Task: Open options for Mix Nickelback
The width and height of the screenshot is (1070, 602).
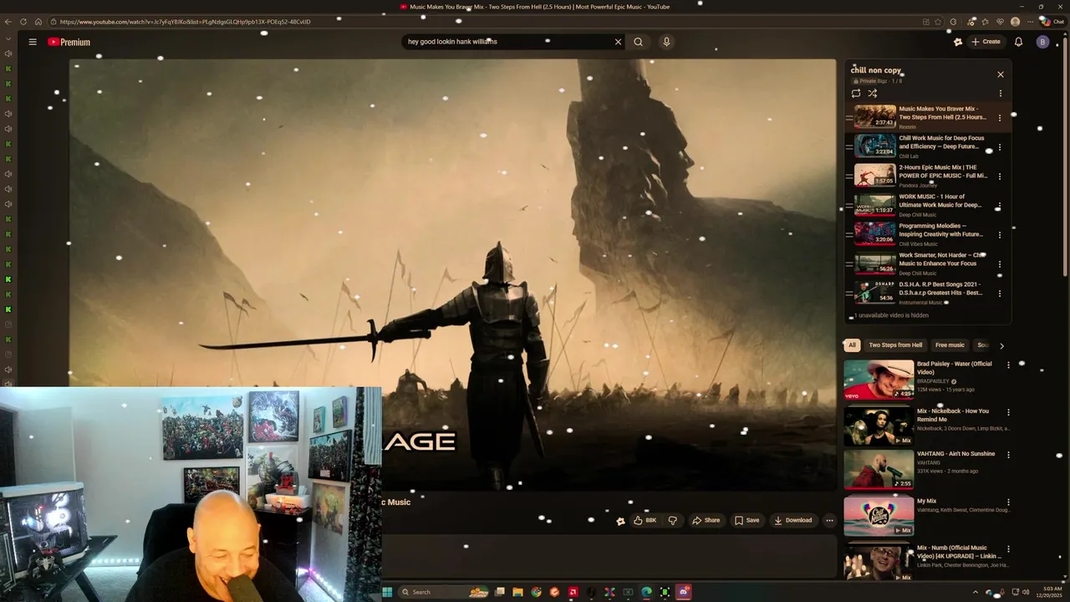Action: [x=1008, y=412]
